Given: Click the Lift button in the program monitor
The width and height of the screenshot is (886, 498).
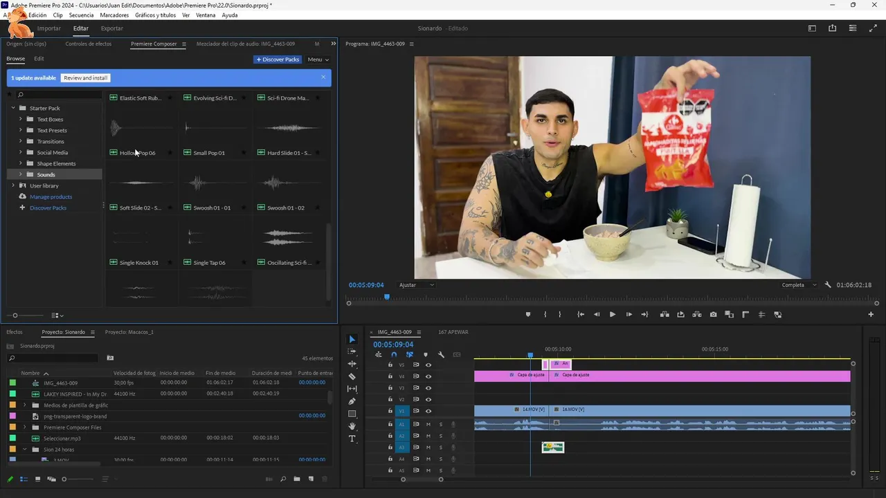Looking at the screenshot, I should (664, 315).
